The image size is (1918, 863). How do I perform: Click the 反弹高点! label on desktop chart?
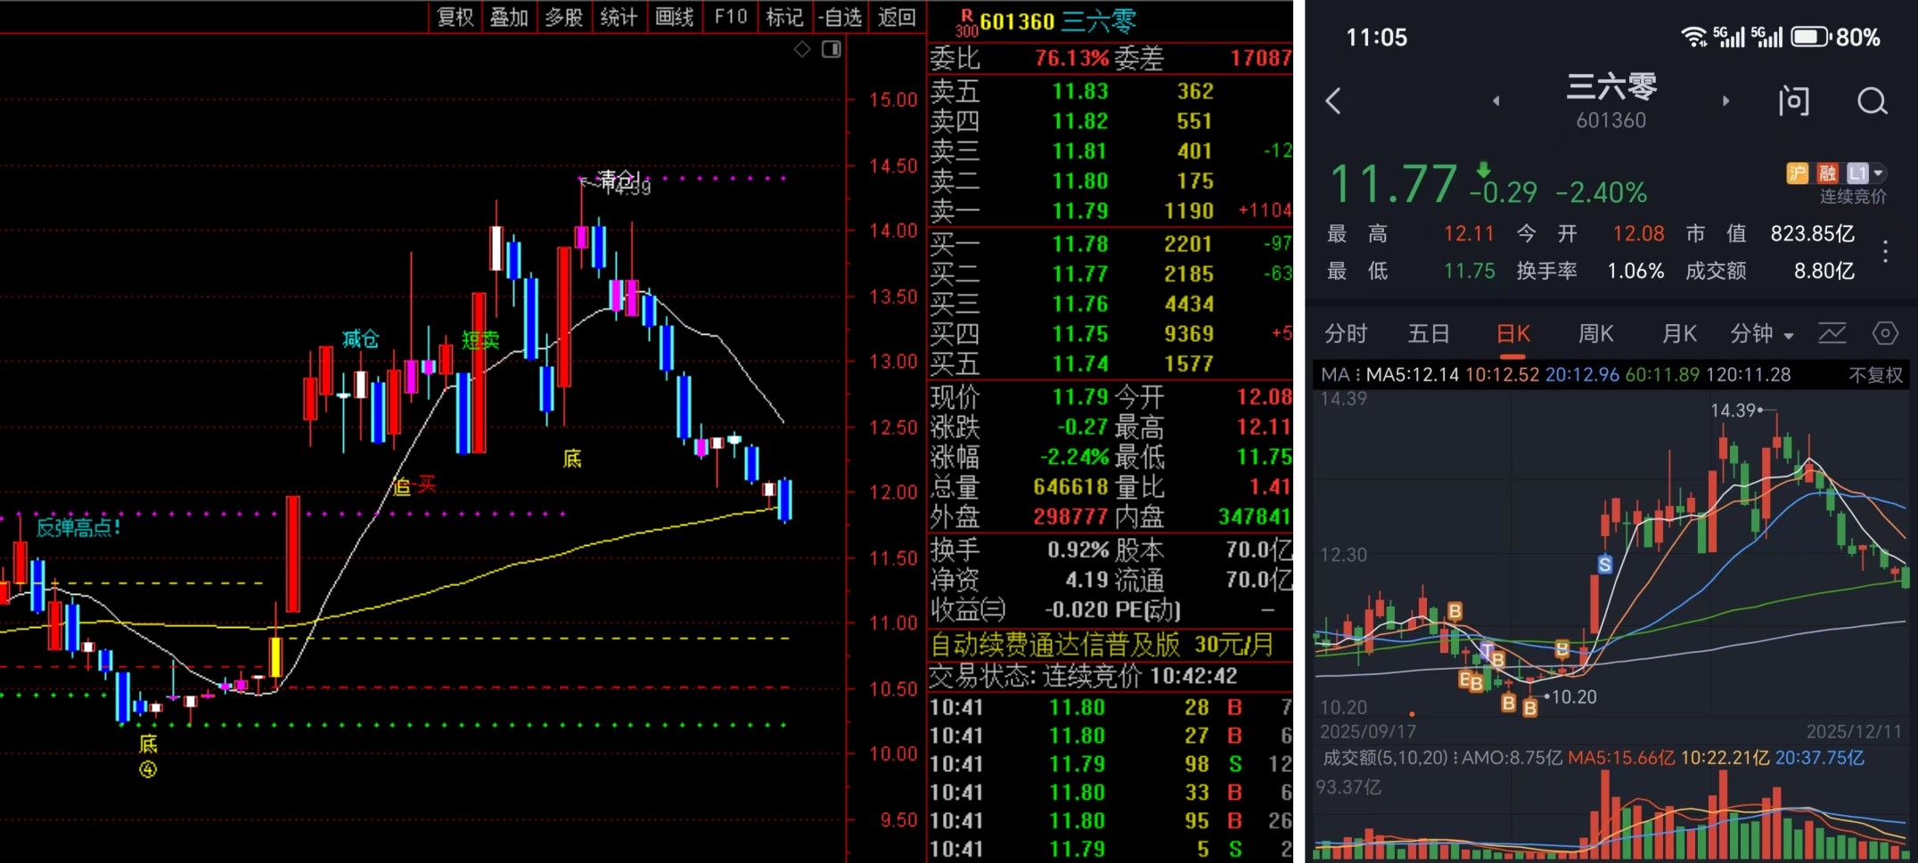pyautogui.click(x=78, y=527)
